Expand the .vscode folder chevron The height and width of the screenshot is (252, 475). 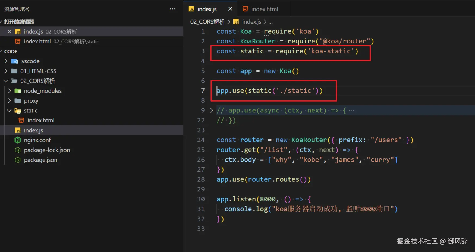[x=6, y=61]
